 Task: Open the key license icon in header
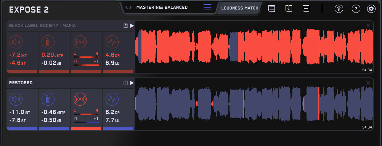coord(339,9)
